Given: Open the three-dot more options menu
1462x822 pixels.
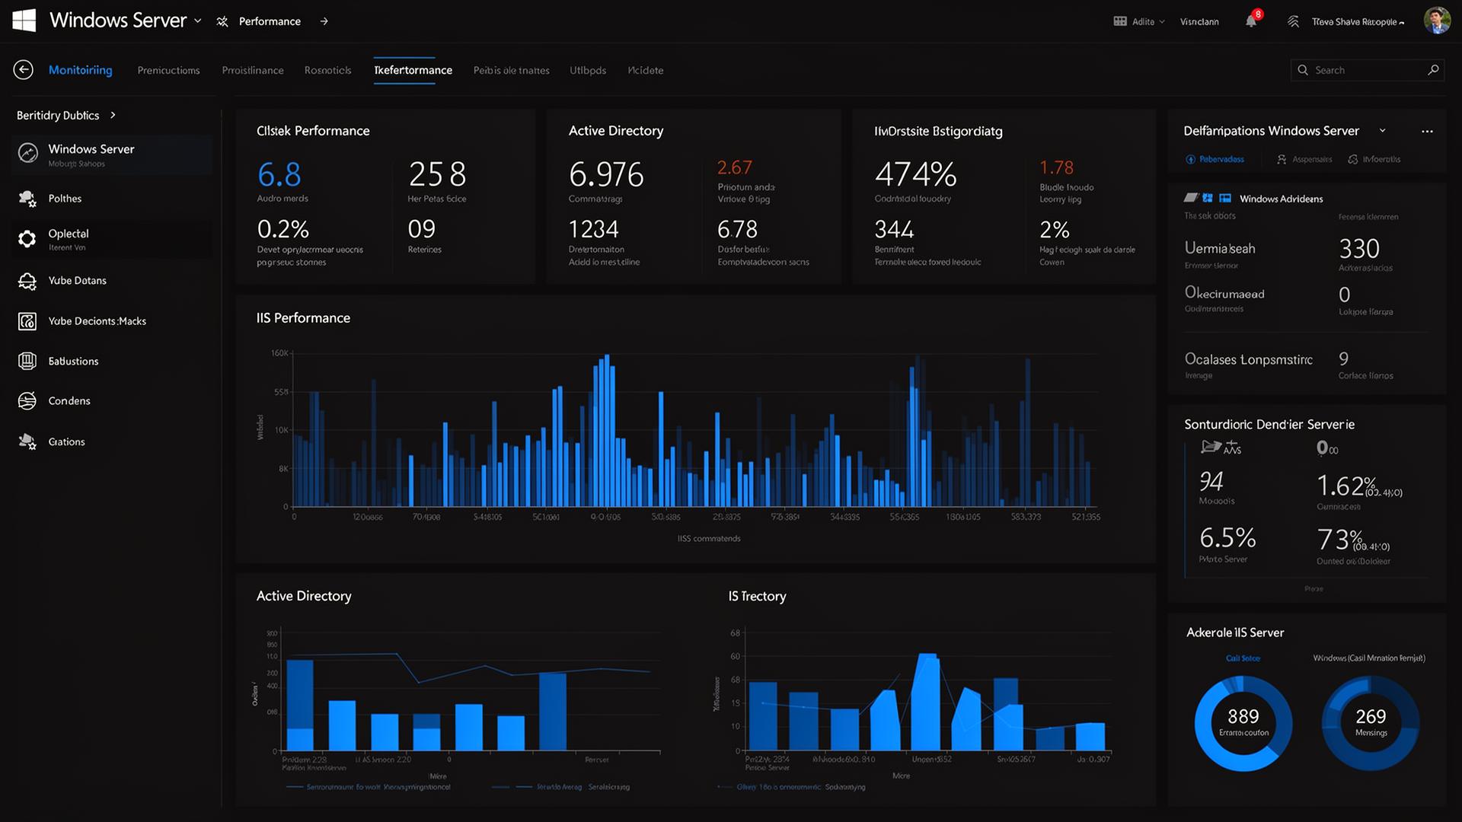Looking at the screenshot, I should [x=1427, y=131].
